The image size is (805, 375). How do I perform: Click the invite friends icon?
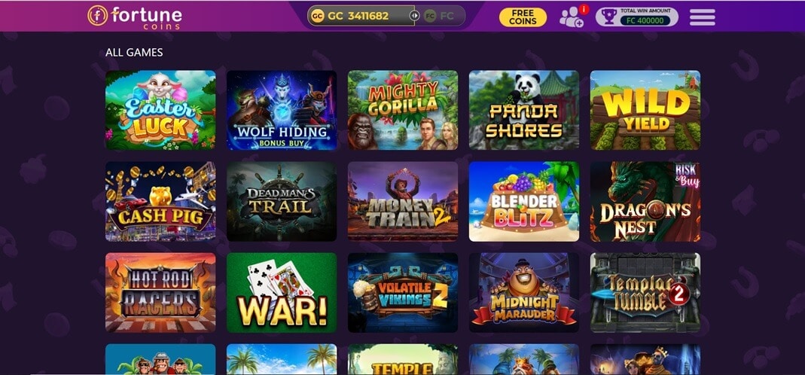pos(572,17)
